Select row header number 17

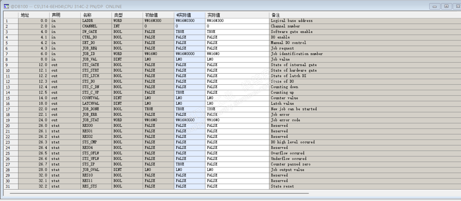pyautogui.click(x=11, y=109)
